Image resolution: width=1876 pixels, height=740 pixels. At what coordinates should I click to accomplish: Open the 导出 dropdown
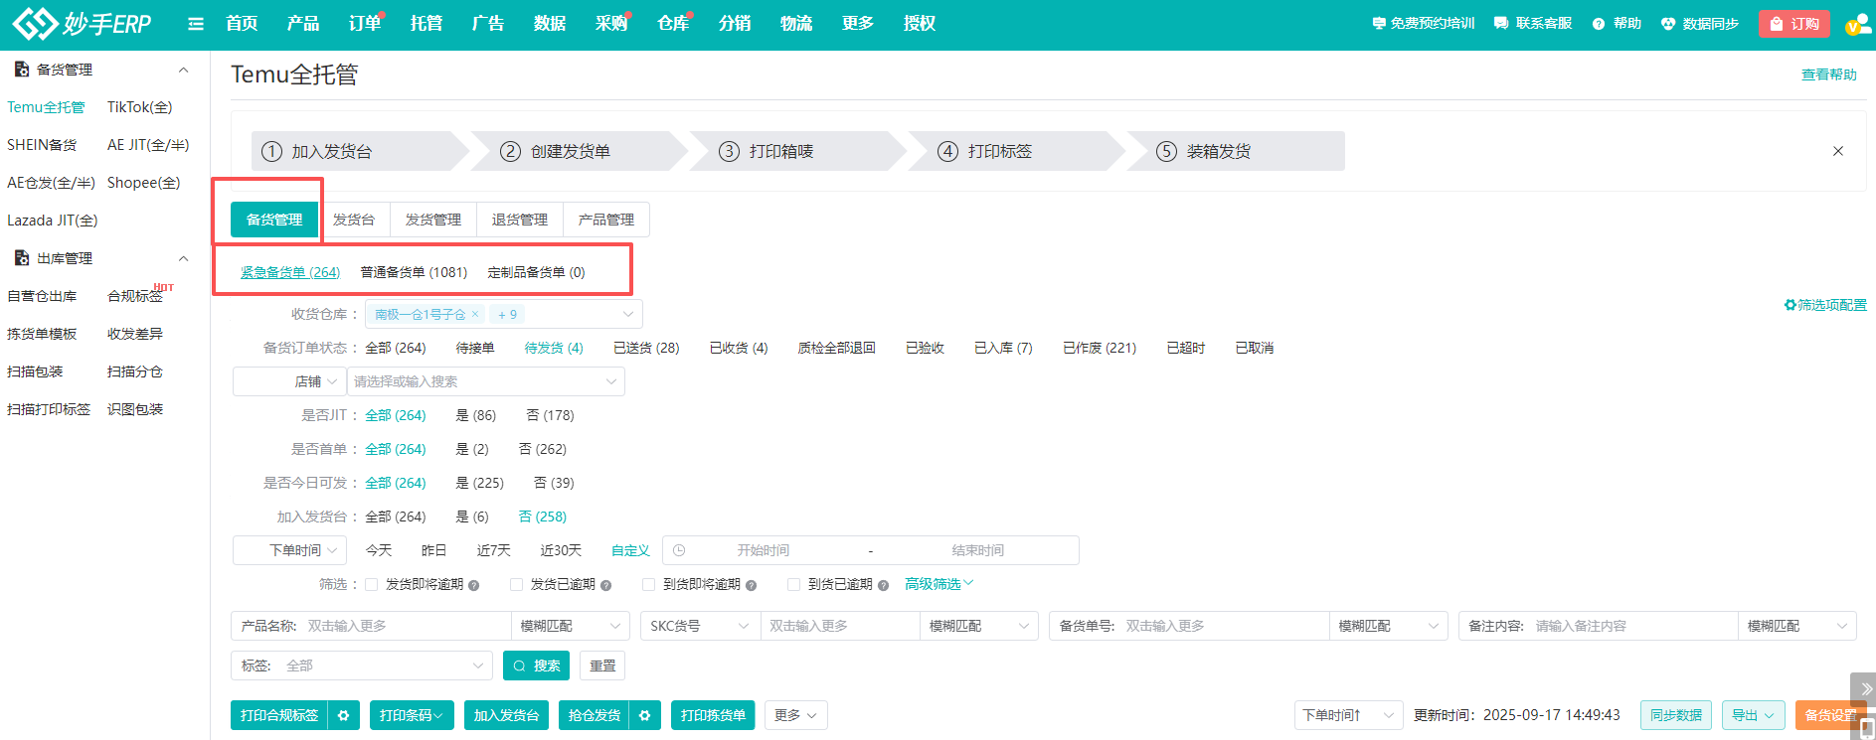1754,715
